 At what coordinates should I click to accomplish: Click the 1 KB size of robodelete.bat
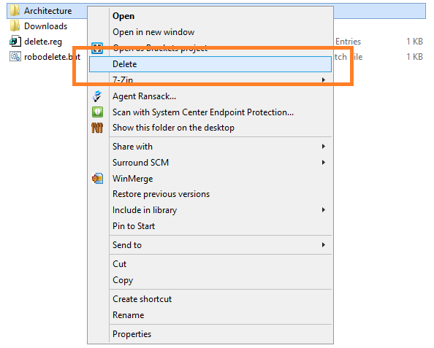click(414, 57)
